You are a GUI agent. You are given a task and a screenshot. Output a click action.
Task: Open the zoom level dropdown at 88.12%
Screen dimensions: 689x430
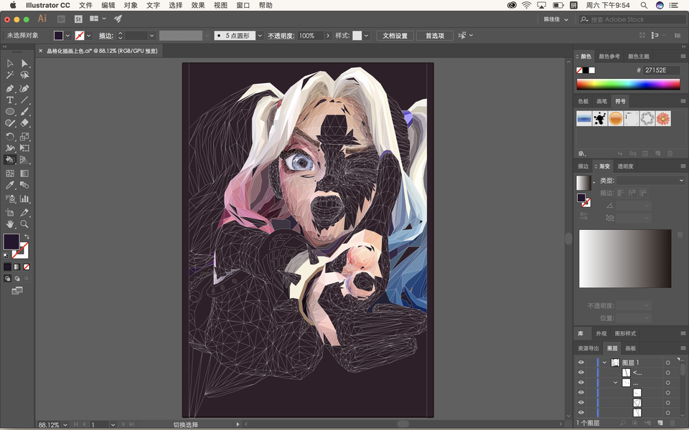pyautogui.click(x=65, y=425)
